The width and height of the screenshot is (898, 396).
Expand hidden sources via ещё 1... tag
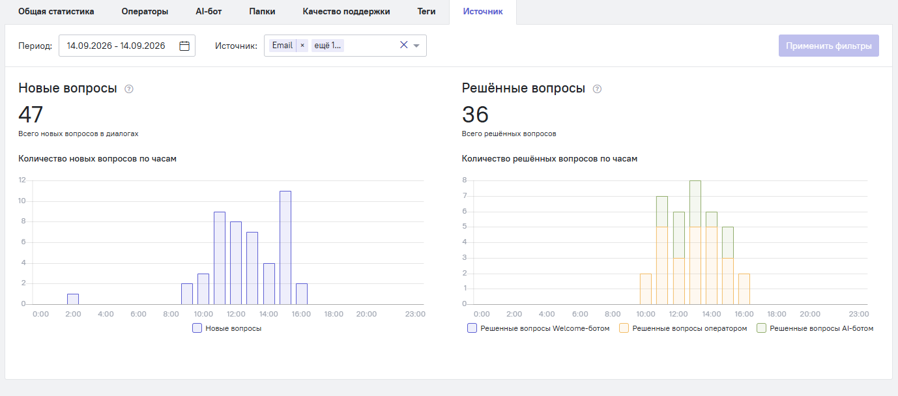point(328,46)
